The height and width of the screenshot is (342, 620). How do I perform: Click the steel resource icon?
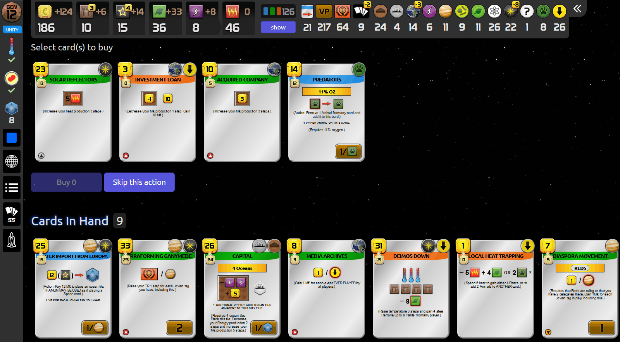(86, 12)
